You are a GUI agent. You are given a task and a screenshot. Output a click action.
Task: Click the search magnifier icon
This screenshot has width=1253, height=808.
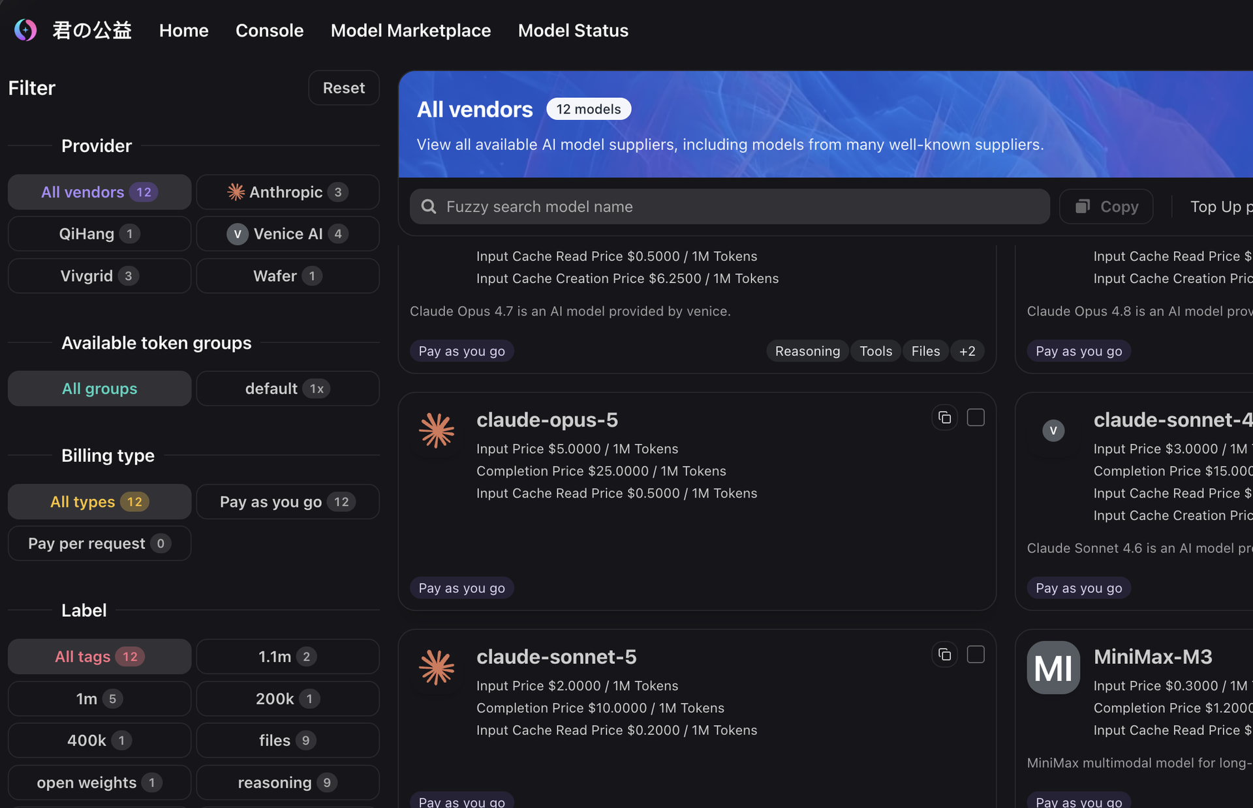coord(429,207)
